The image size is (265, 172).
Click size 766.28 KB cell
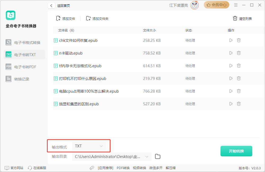click(x=152, y=91)
